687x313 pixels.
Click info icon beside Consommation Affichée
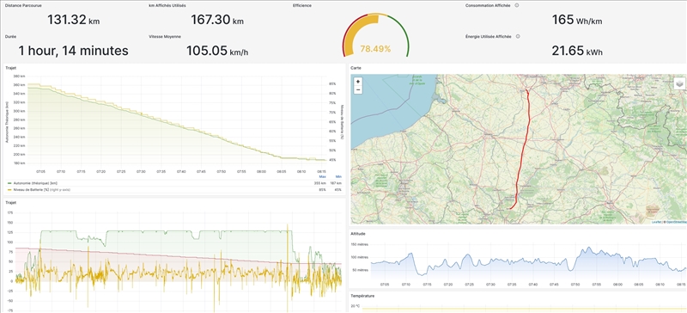pos(517,5)
